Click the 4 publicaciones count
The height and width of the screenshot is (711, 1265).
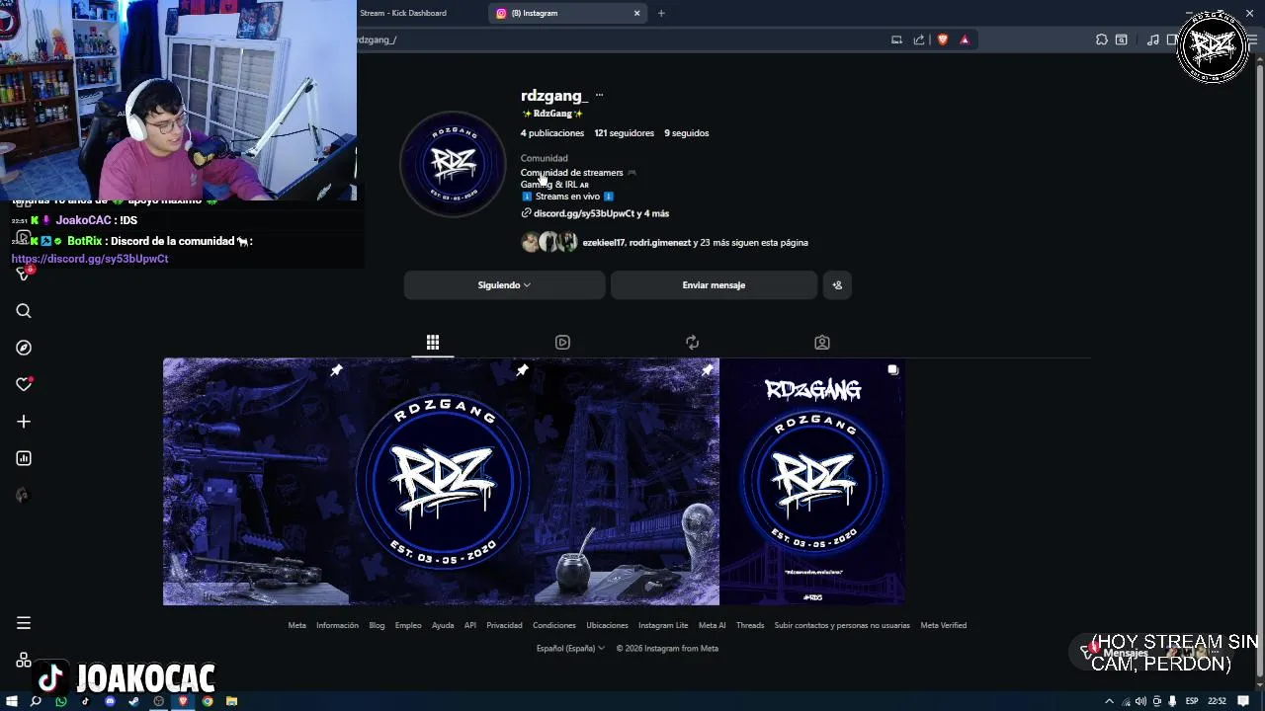[x=552, y=133]
